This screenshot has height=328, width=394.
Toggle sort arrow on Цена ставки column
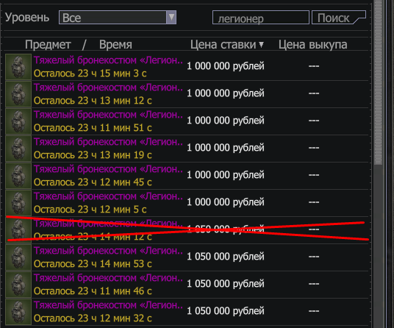(262, 44)
